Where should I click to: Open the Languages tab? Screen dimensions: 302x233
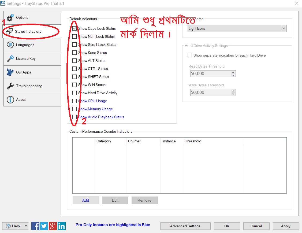(x=32, y=45)
